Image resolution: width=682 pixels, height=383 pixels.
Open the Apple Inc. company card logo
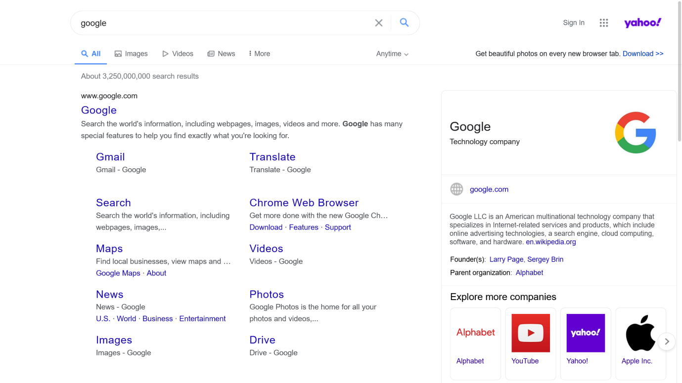tap(640, 333)
